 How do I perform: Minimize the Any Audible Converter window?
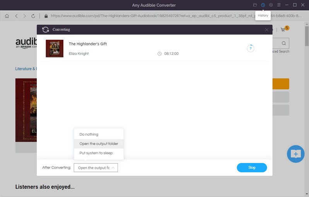[x=287, y=5]
